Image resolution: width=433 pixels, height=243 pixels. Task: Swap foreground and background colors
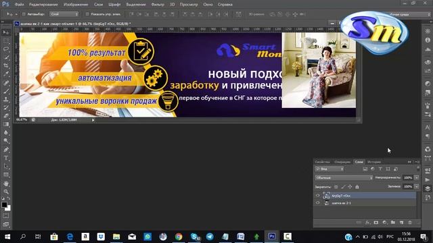coord(9,198)
